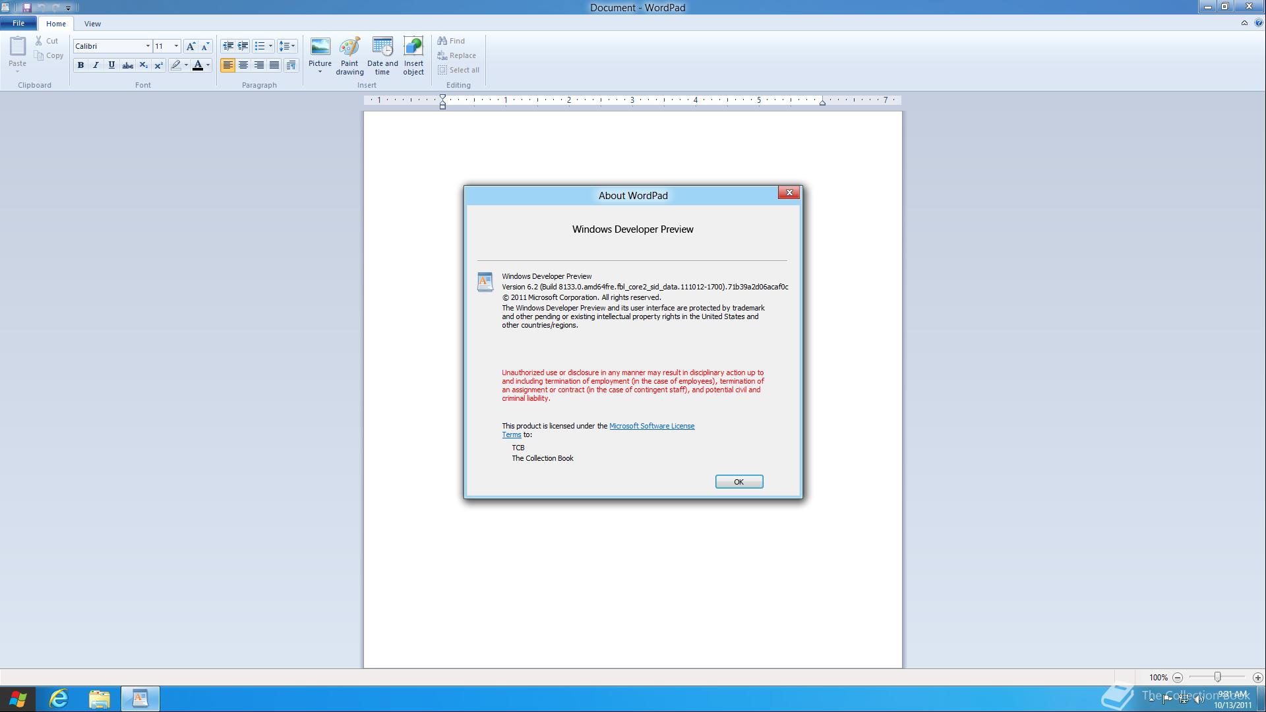Zoom in with the plus button
The image size is (1266, 712).
click(x=1257, y=678)
